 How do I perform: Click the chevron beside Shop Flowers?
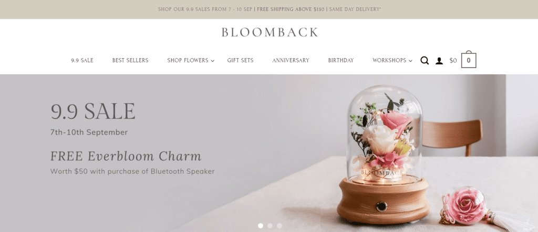(212, 61)
